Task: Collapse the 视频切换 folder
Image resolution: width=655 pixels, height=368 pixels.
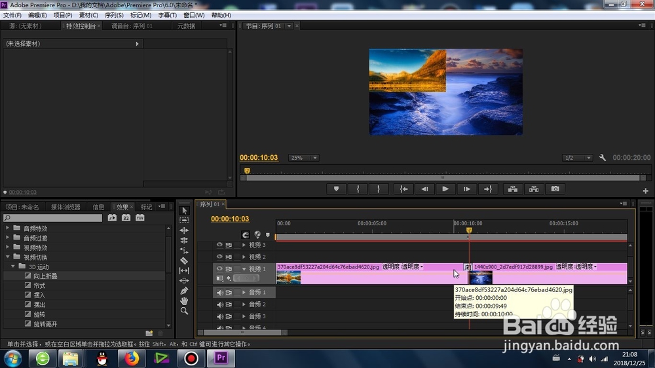Action: [7, 257]
